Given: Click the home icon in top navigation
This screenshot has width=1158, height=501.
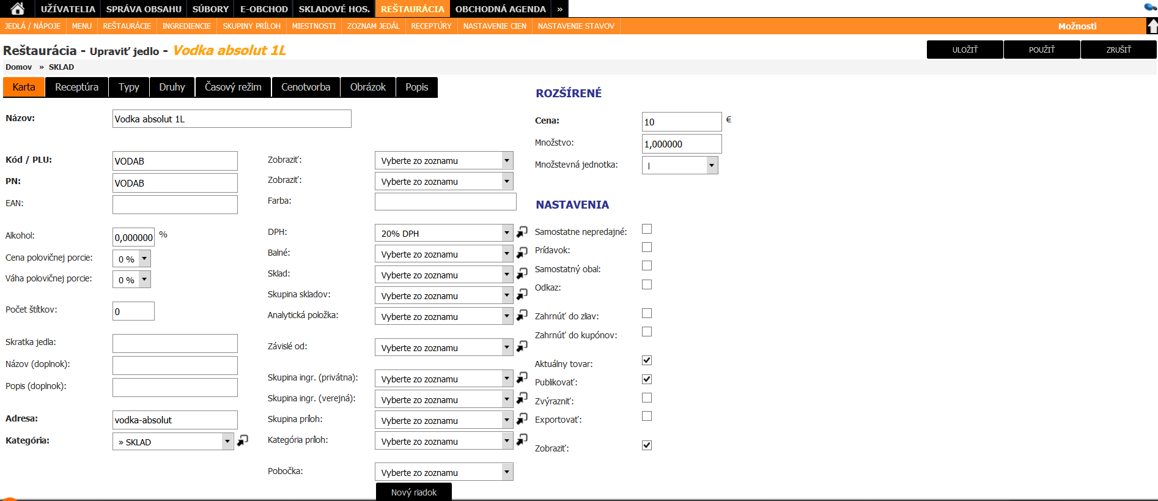Looking at the screenshot, I should (x=17, y=9).
